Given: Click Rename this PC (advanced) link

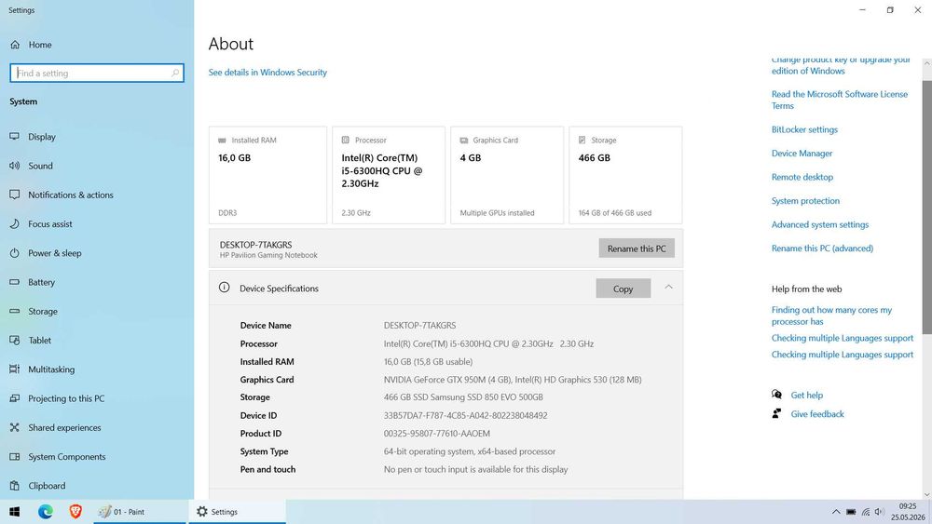Looking at the screenshot, I should [x=822, y=249].
